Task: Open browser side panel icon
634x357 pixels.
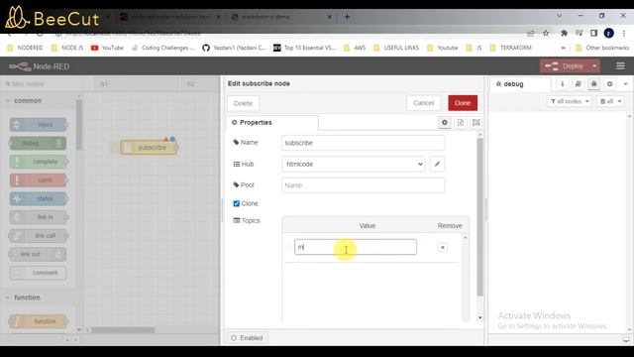Action: pos(593,33)
